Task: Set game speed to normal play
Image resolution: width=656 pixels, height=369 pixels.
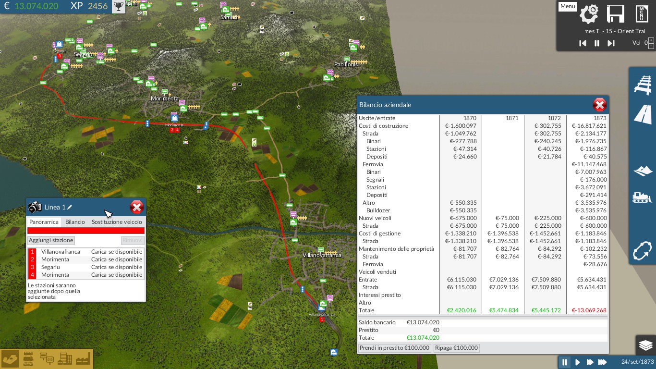Action: [x=578, y=362]
